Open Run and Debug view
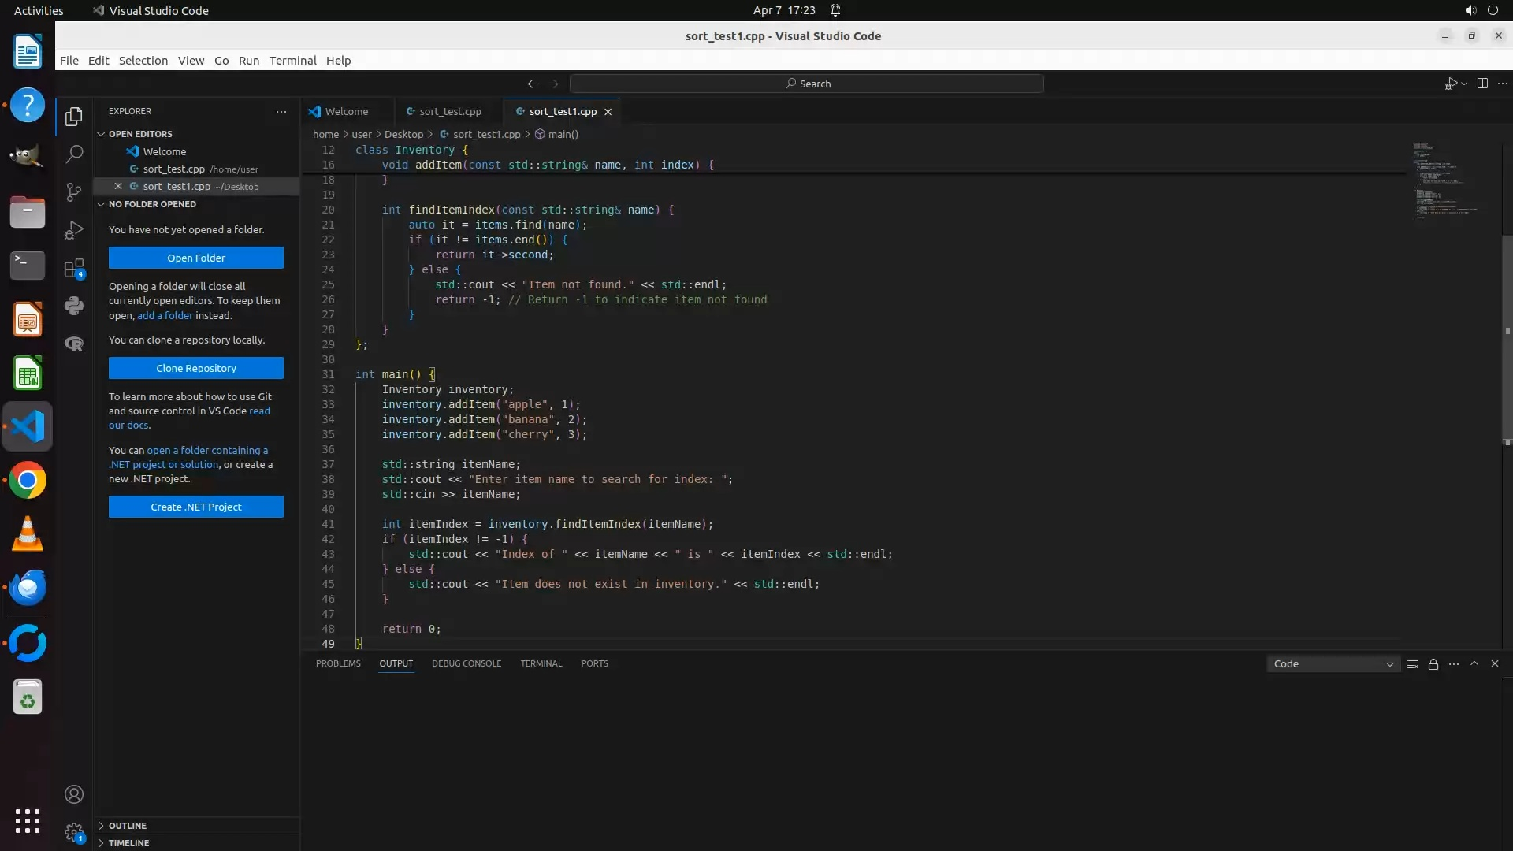Viewport: 1513px width, 851px height. coord(74,230)
